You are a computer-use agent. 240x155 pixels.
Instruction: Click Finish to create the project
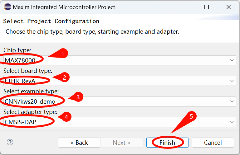coord(167,143)
